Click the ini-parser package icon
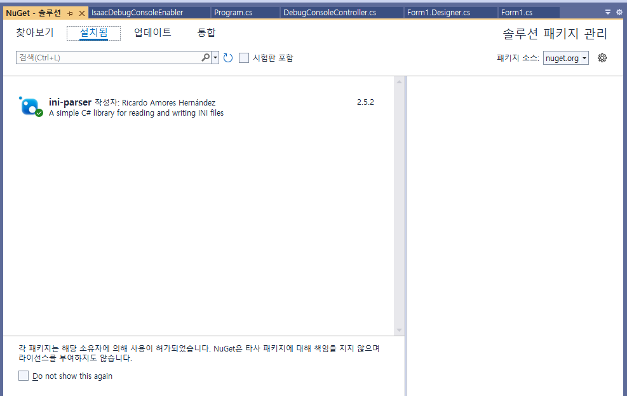The image size is (627, 396). 30,106
